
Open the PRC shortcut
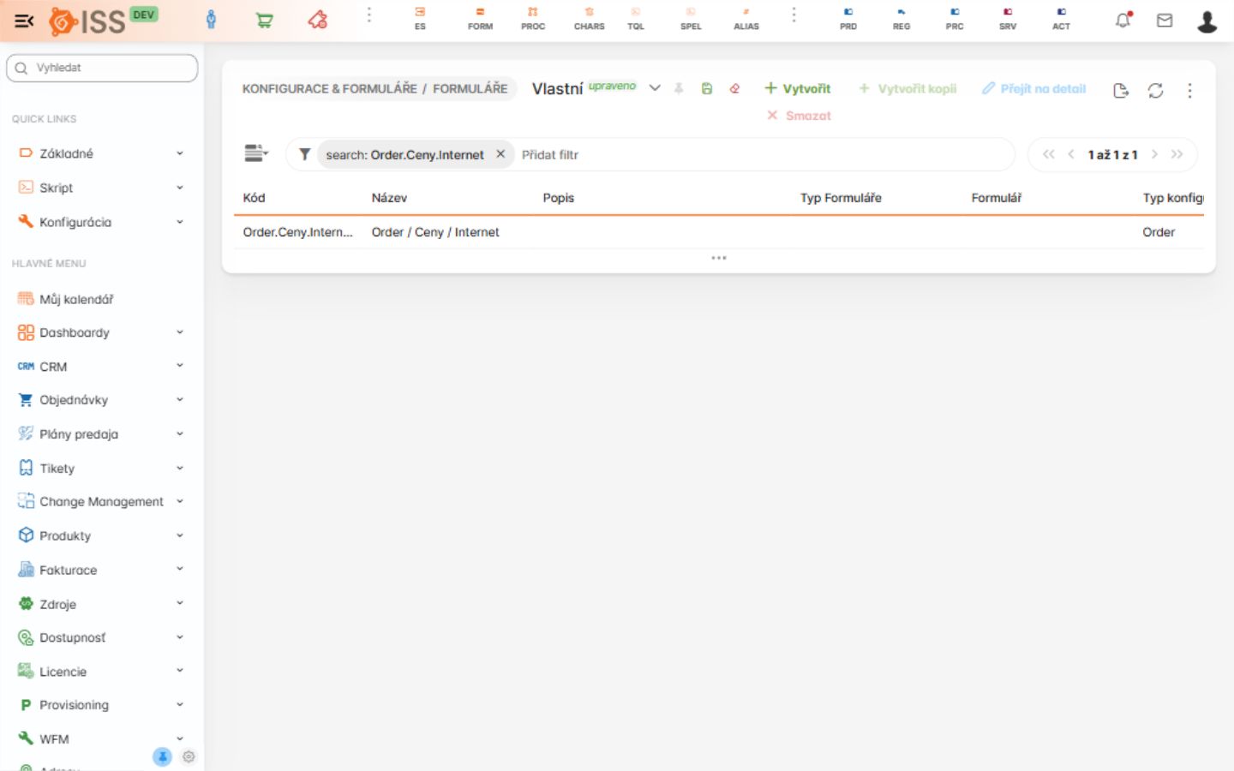coord(955,19)
